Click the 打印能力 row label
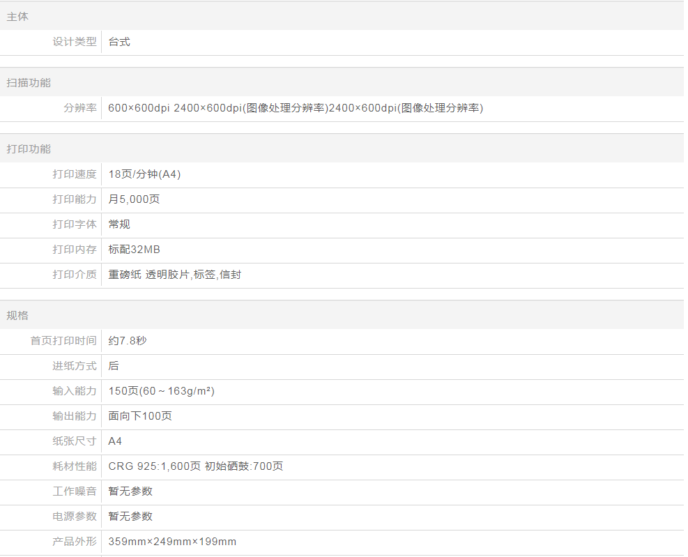The height and width of the screenshot is (557, 688). pos(75,199)
